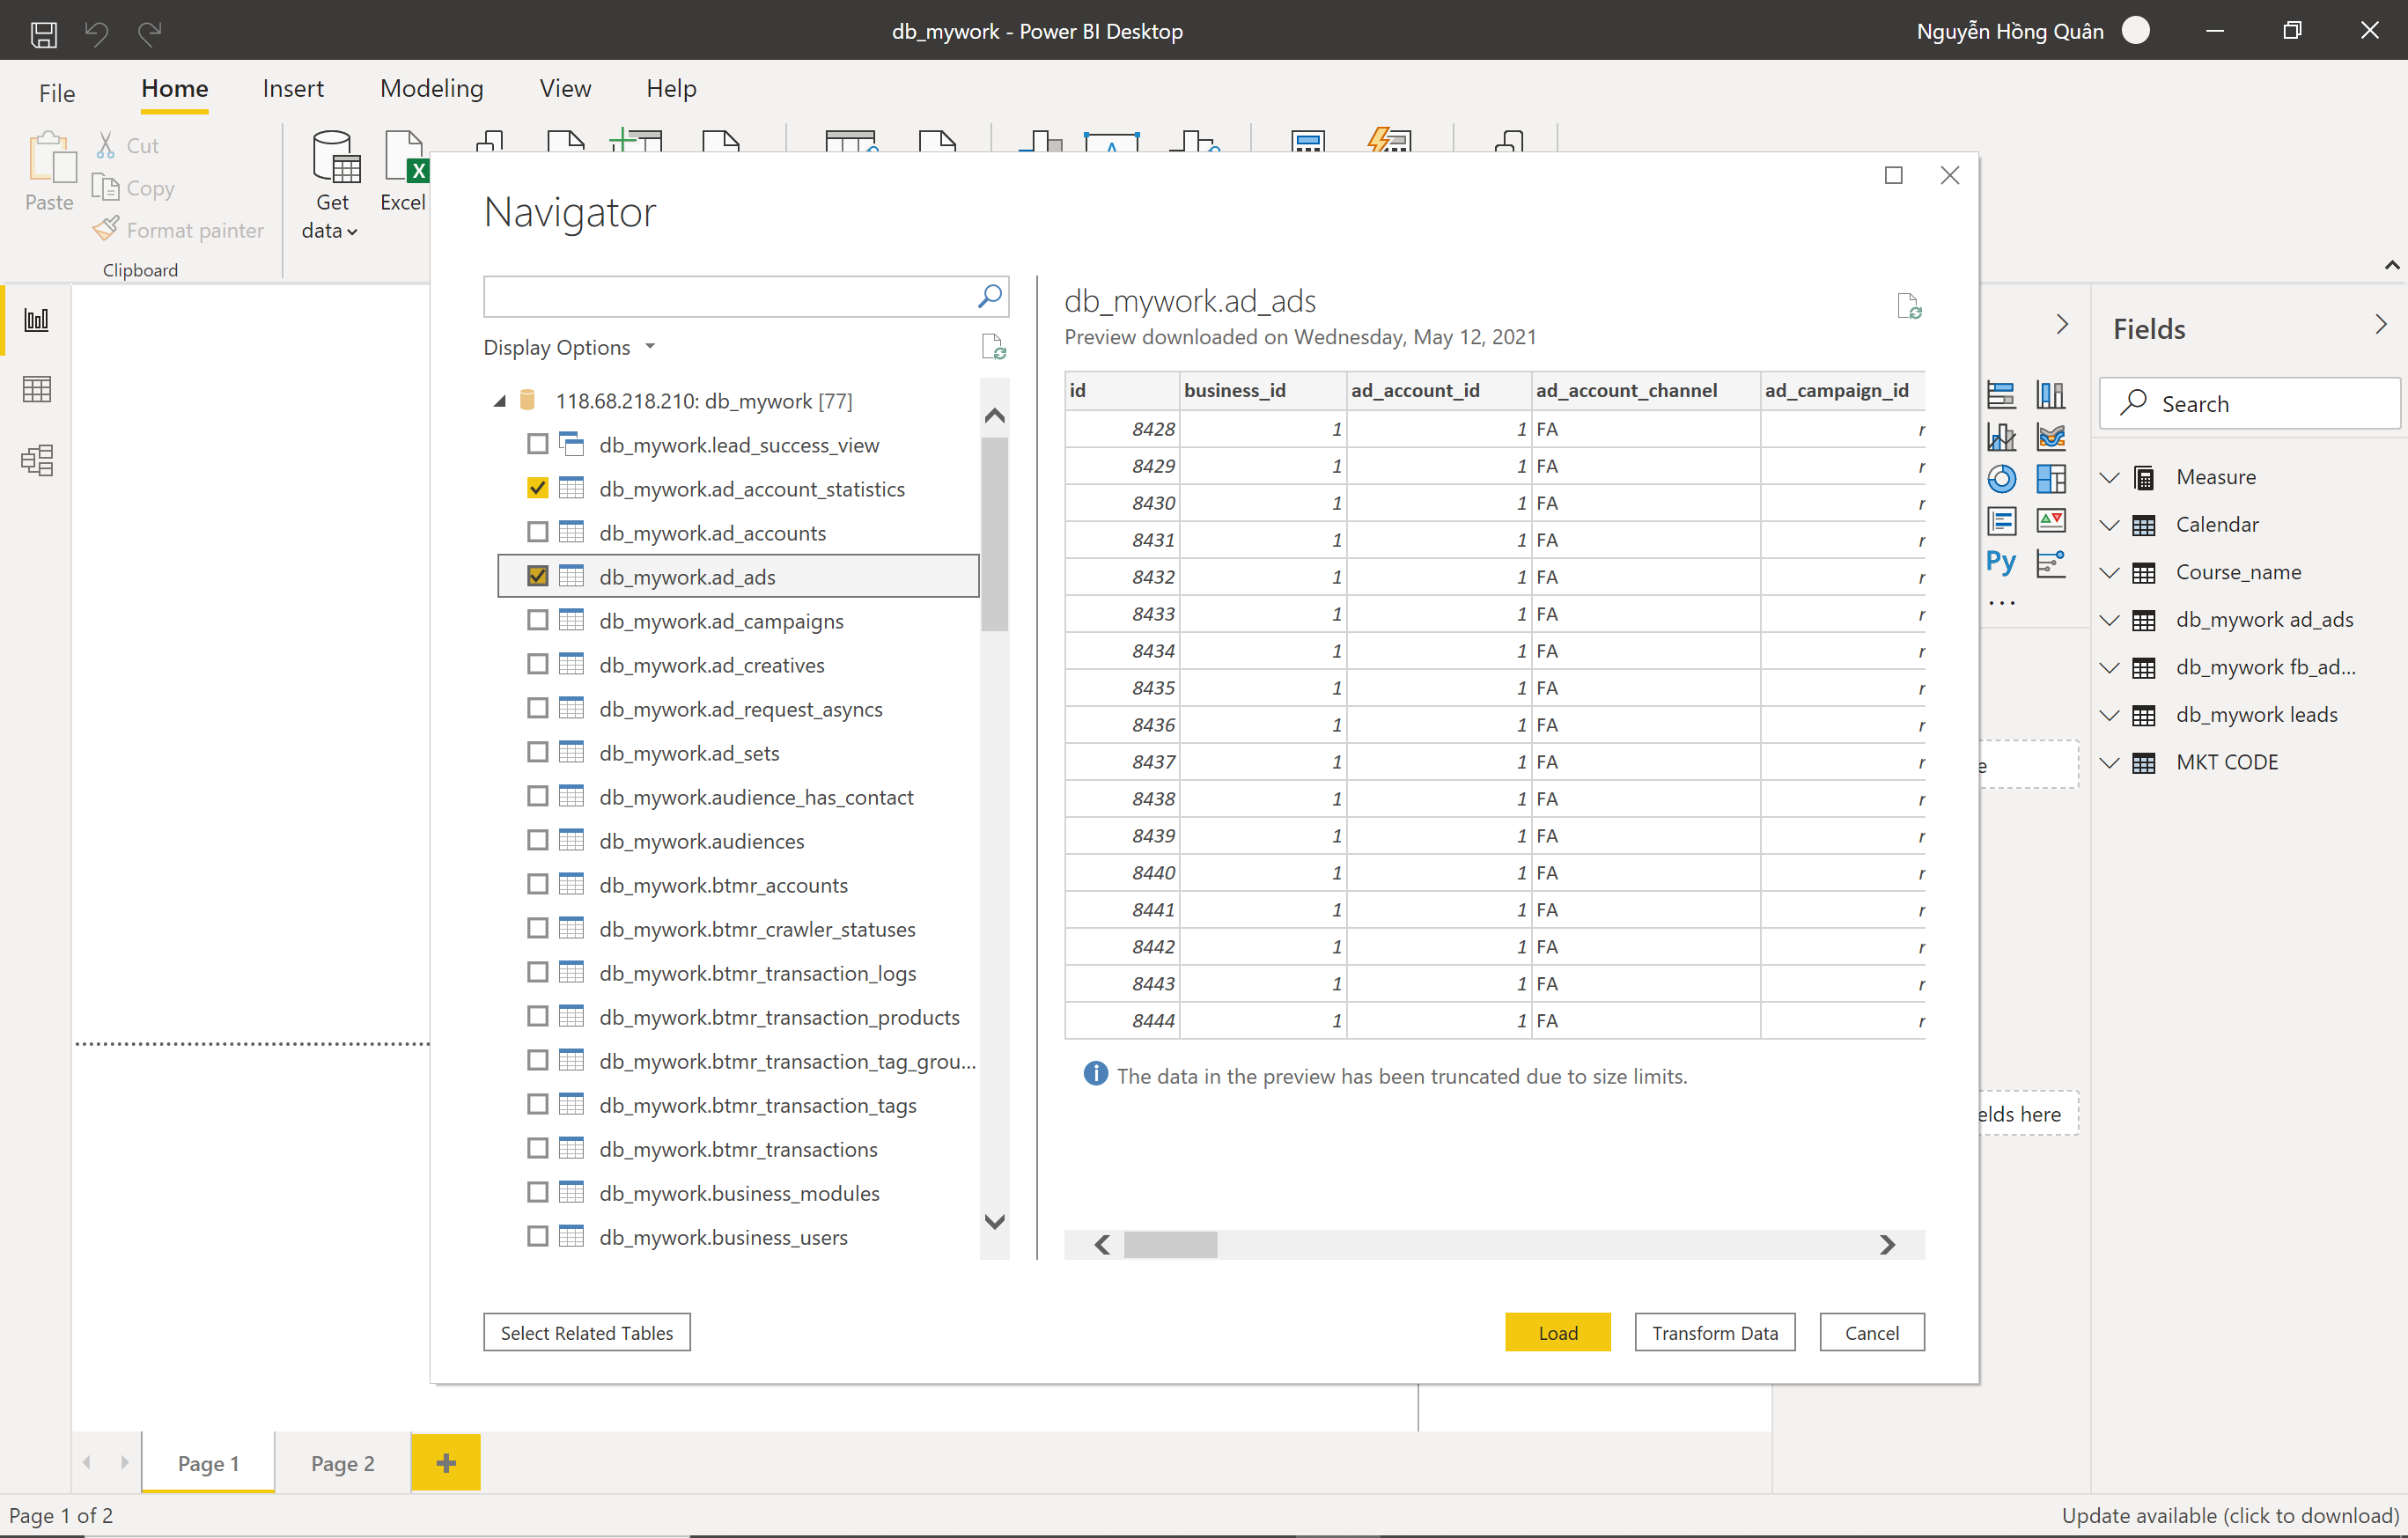Uncheck db_mywork.ad_account_statistics checkbox
The width and height of the screenshot is (2408, 1538).
tap(537, 488)
